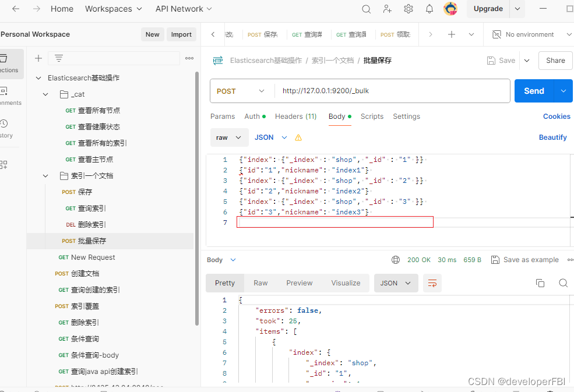Switch to the Params tab
574x392 pixels.
click(223, 116)
